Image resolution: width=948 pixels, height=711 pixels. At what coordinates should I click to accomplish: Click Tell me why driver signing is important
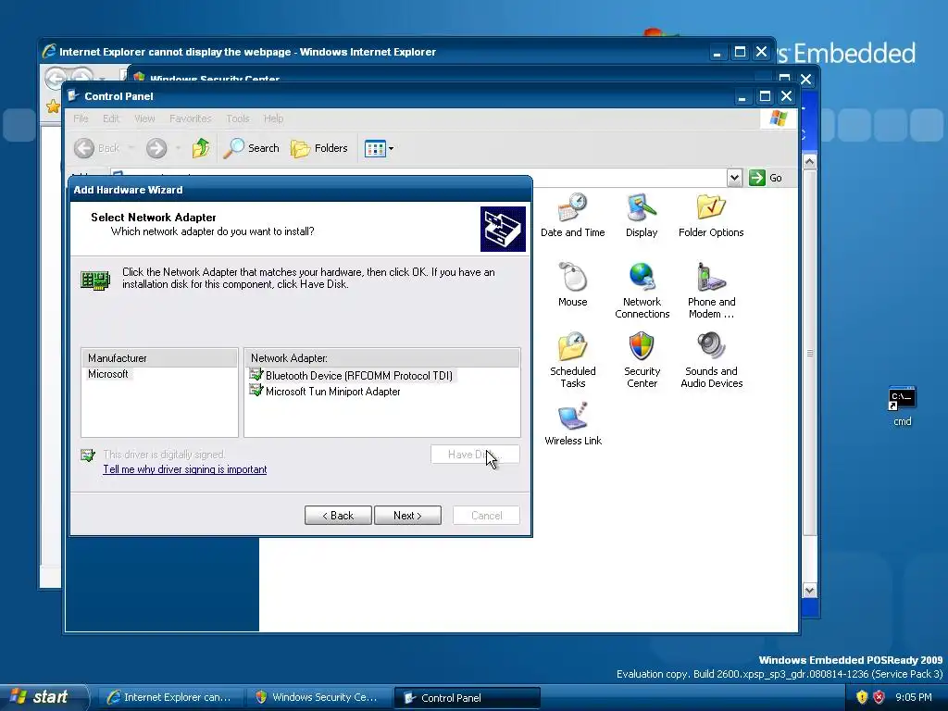[184, 469]
